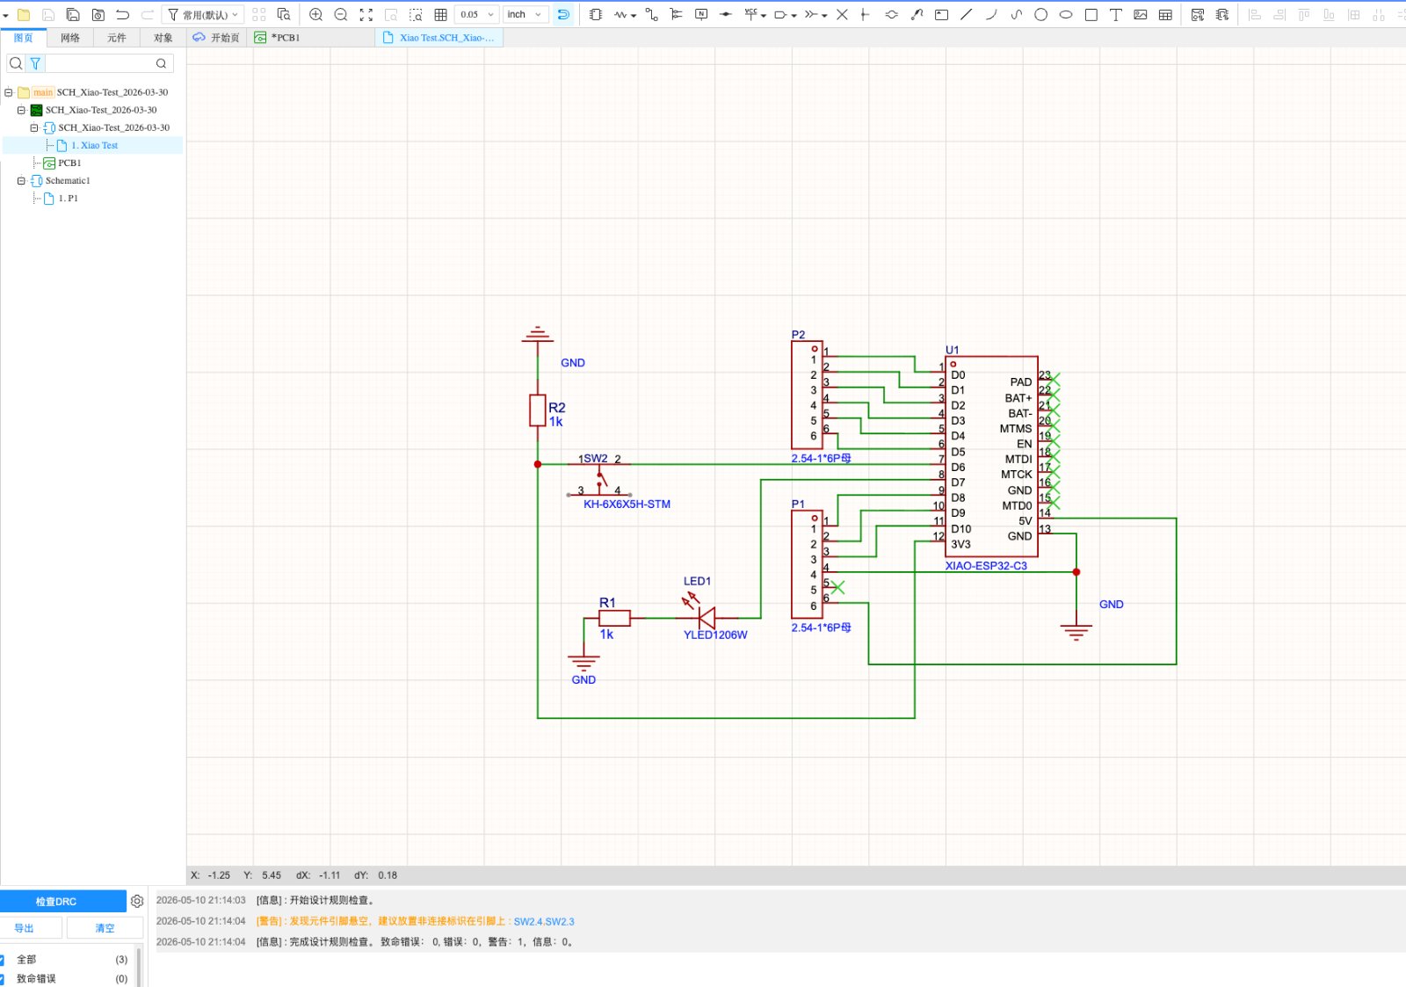Image resolution: width=1406 pixels, height=987 pixels.
Task: Select the VCC power symbol tool
Action: click(x=751, y=15)
